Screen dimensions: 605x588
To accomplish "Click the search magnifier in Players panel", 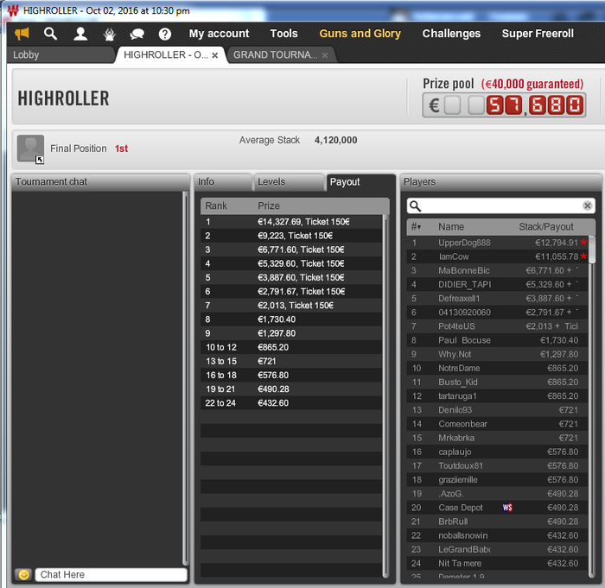I will pos(415,205).
